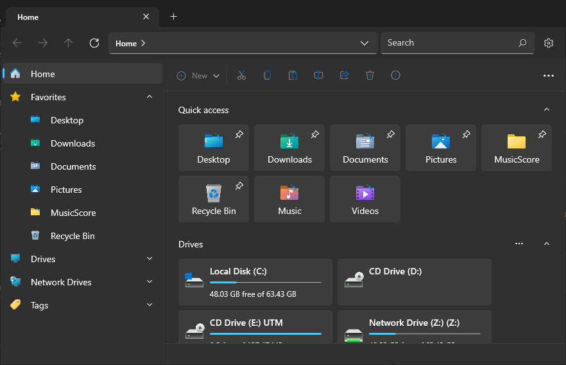Click the Rename icon in toolbar
The width and height of the screenshot is (566, 365).
click(x=318, y=75)
